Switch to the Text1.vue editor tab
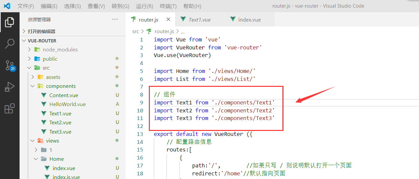Screen dimensions: 419x179 point(200,20)
